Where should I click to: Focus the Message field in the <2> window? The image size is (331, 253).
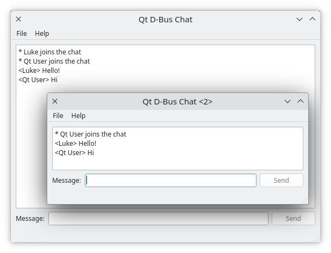click(x=171, y=180)
